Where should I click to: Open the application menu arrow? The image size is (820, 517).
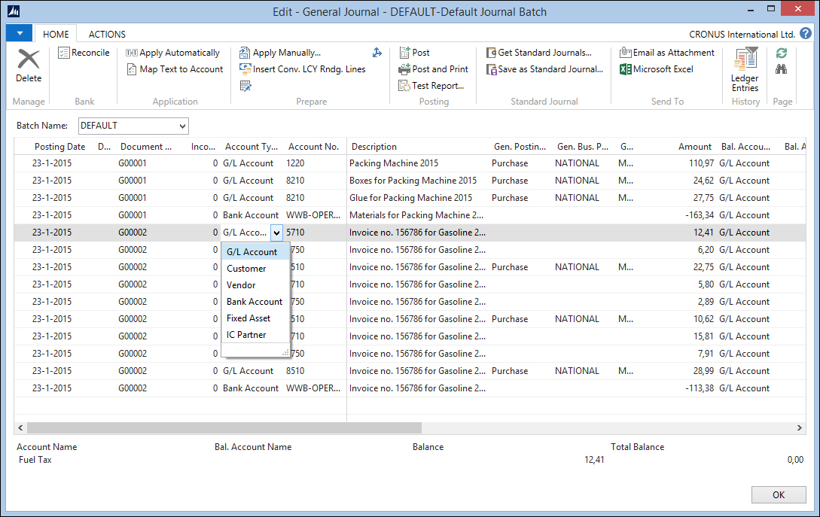tap(18, 33)
